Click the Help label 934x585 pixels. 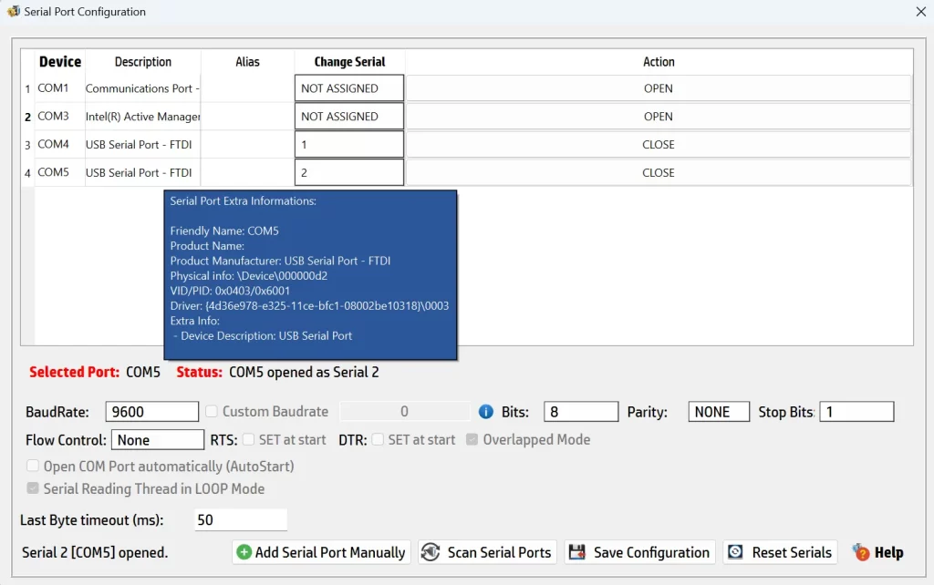click(x=888, y=552)
